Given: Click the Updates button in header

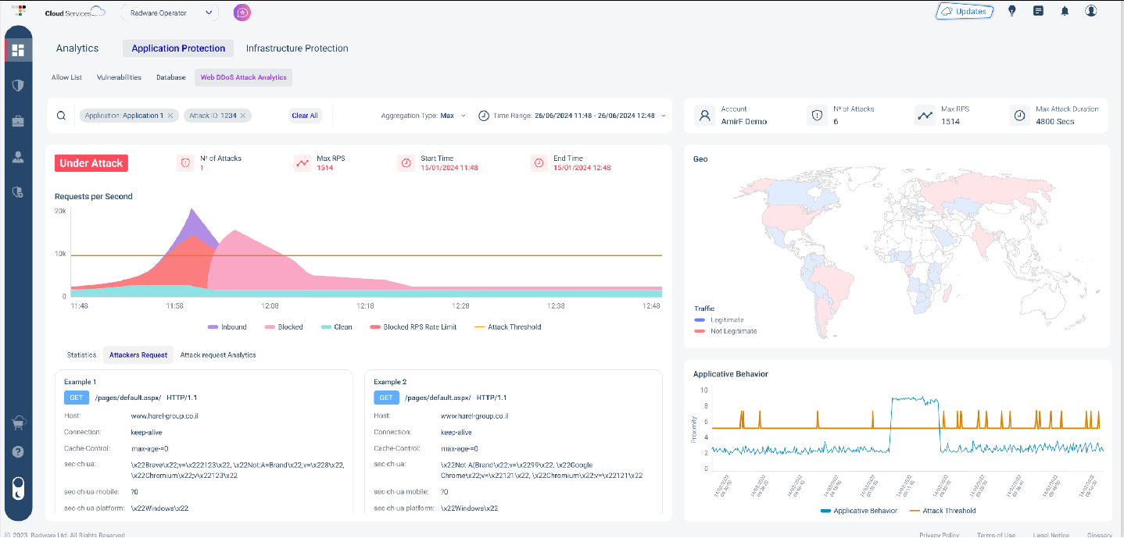Looking at the screenshot, I should pos(965,11).
